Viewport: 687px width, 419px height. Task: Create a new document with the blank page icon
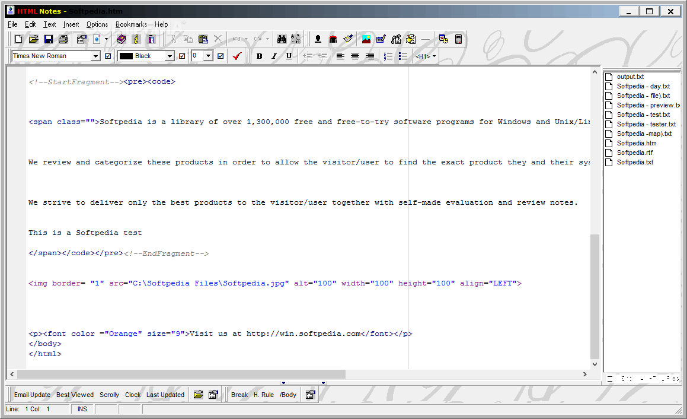coord(18,40)
